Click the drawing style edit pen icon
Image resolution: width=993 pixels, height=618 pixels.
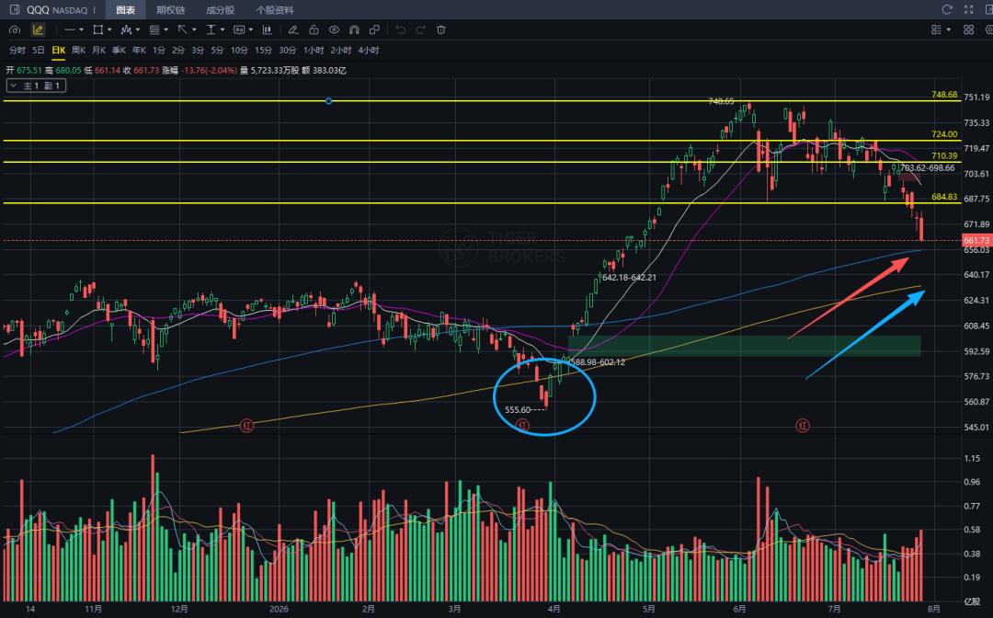[293, 29]
